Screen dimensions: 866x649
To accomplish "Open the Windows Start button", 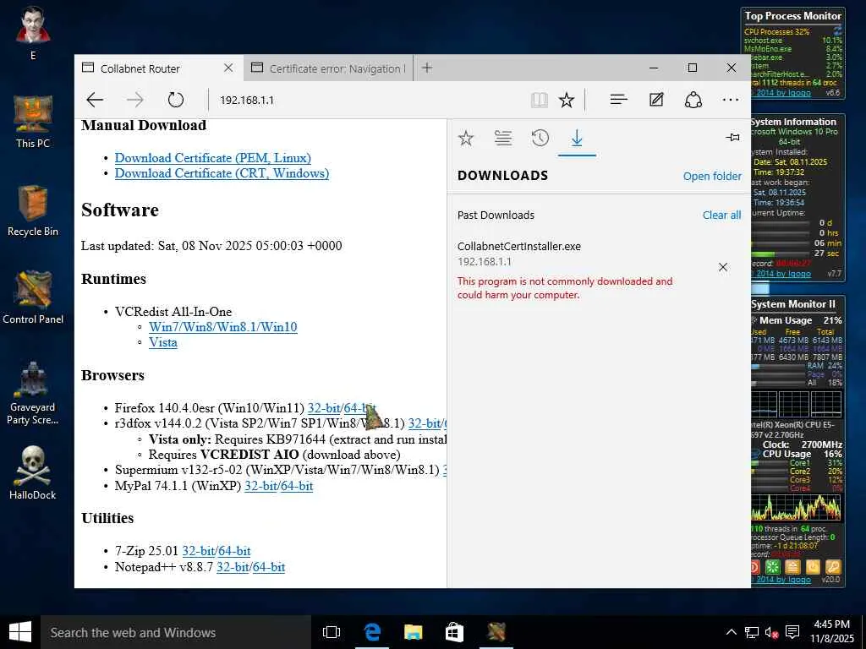I will coord(20,632).
